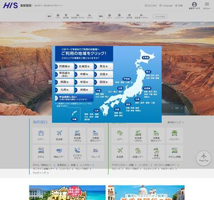Click Hokkaido label on Japan map
214x200 pixels.
click(146, 57)
